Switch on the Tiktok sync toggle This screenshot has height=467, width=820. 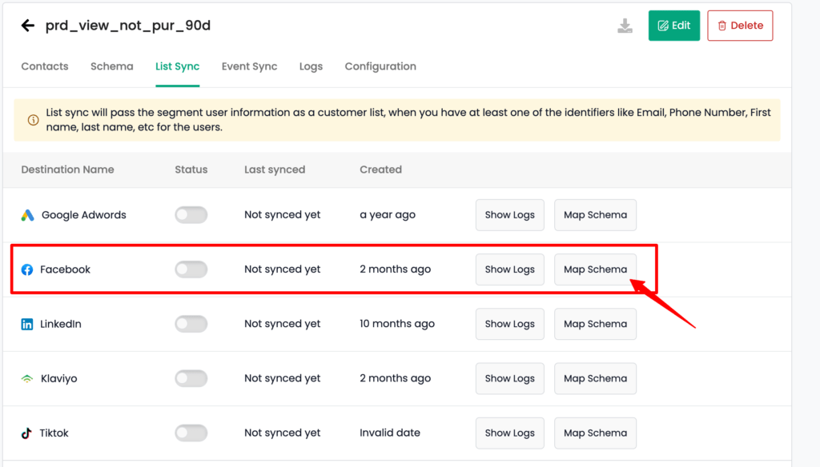click(191, 433)
